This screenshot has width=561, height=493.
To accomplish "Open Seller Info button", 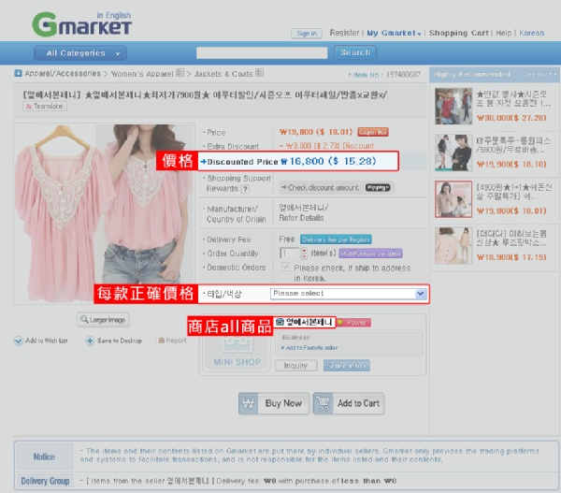I will (346, 366).
